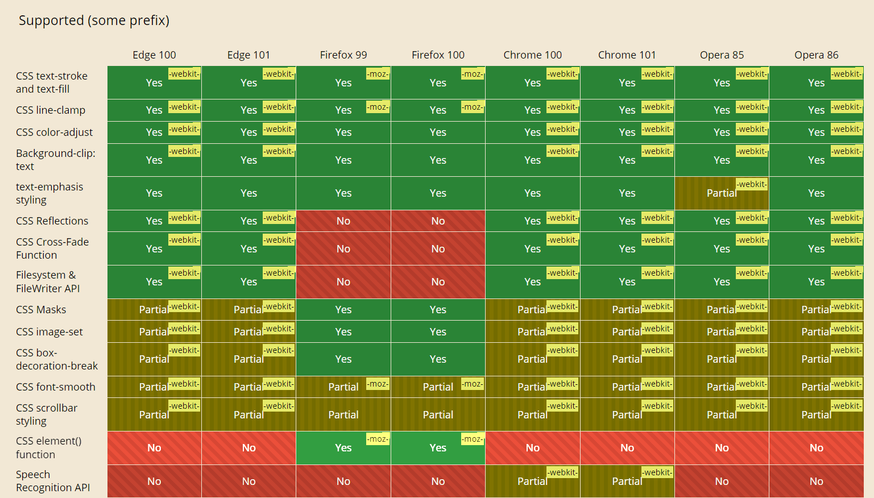Click the -moz- badge on Firefox 100 font-smooth cell
This screenshot has height=498, width=874.
coord(472,384)
